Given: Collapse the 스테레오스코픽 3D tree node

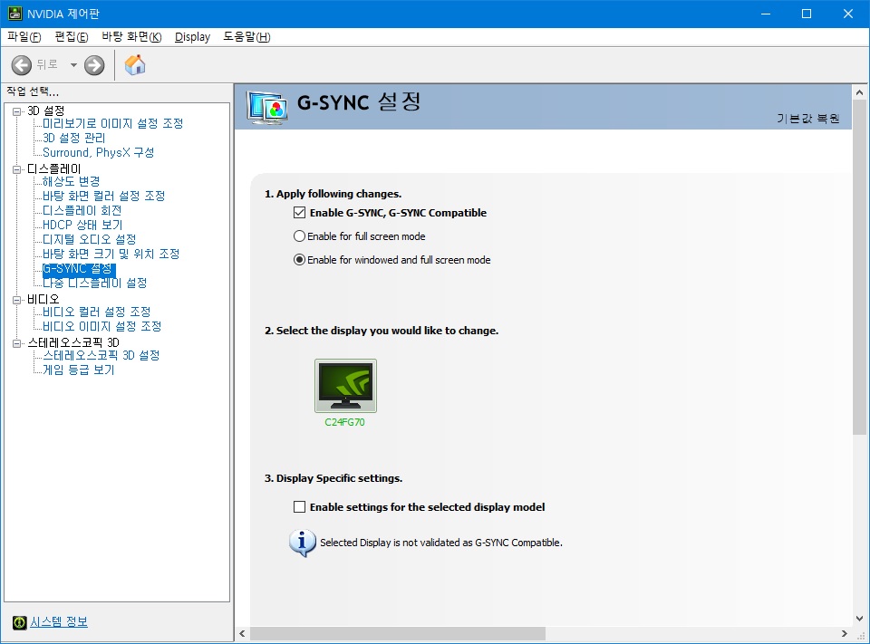Looking at the screenshot, I should [x=16, y=343].
